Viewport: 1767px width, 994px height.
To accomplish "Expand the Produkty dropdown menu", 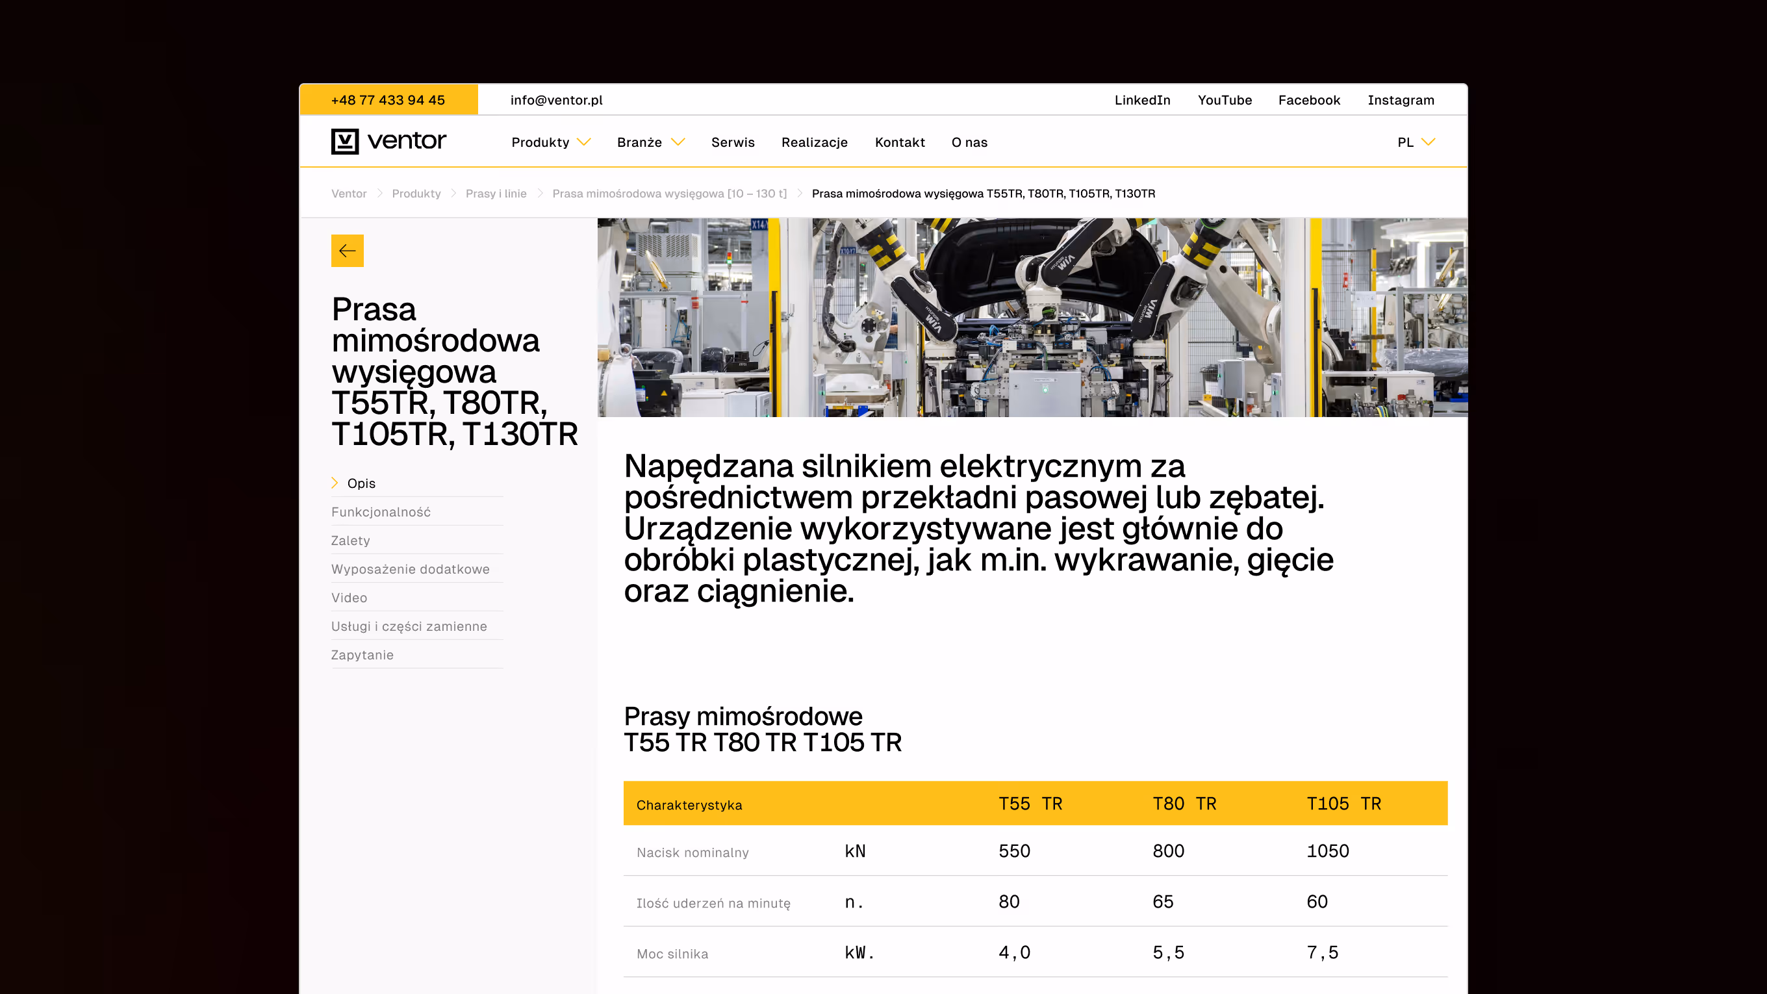I will point(550,142).
